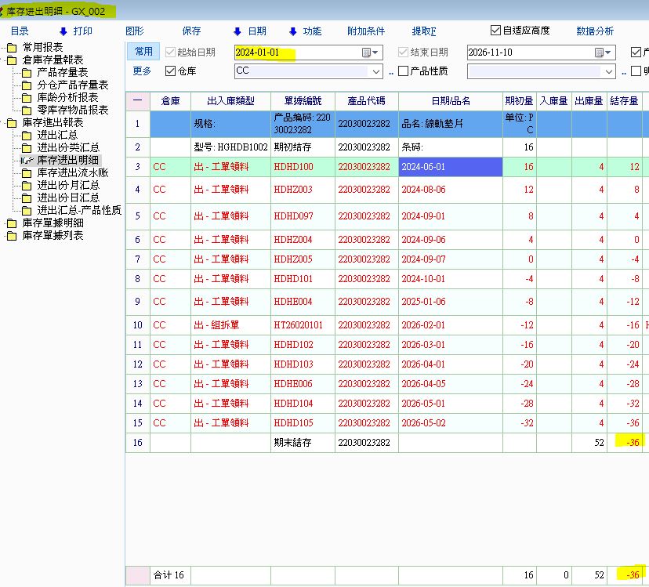Open the 附加条件 menu
649x587 pixels.
tap(366, 31)
